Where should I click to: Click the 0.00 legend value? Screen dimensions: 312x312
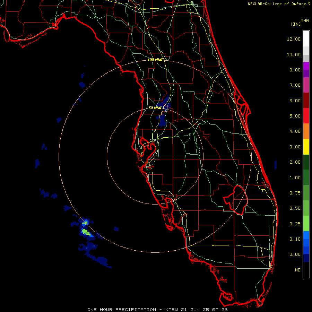295,254
